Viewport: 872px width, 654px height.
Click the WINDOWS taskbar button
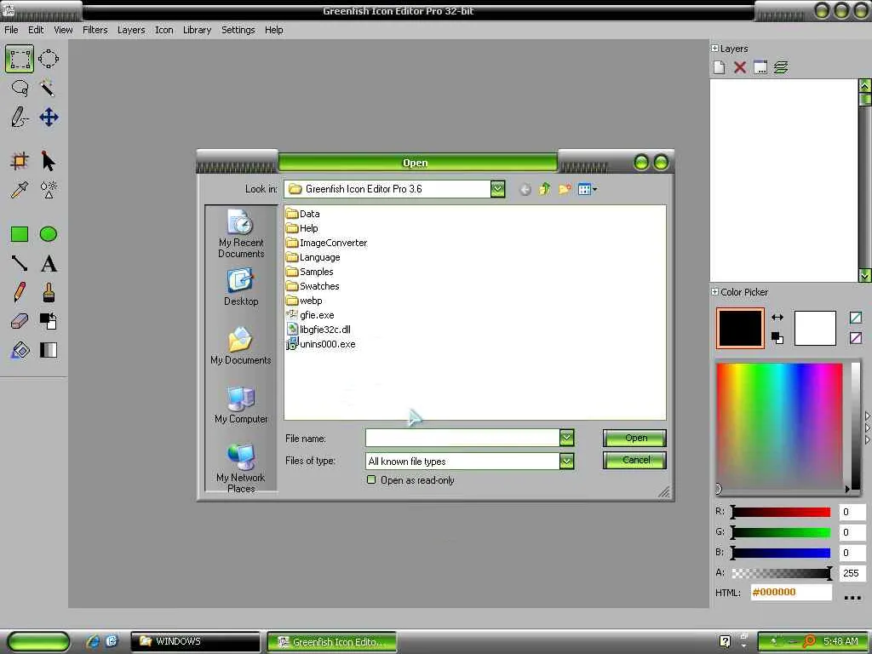click(x=195, y=641)
